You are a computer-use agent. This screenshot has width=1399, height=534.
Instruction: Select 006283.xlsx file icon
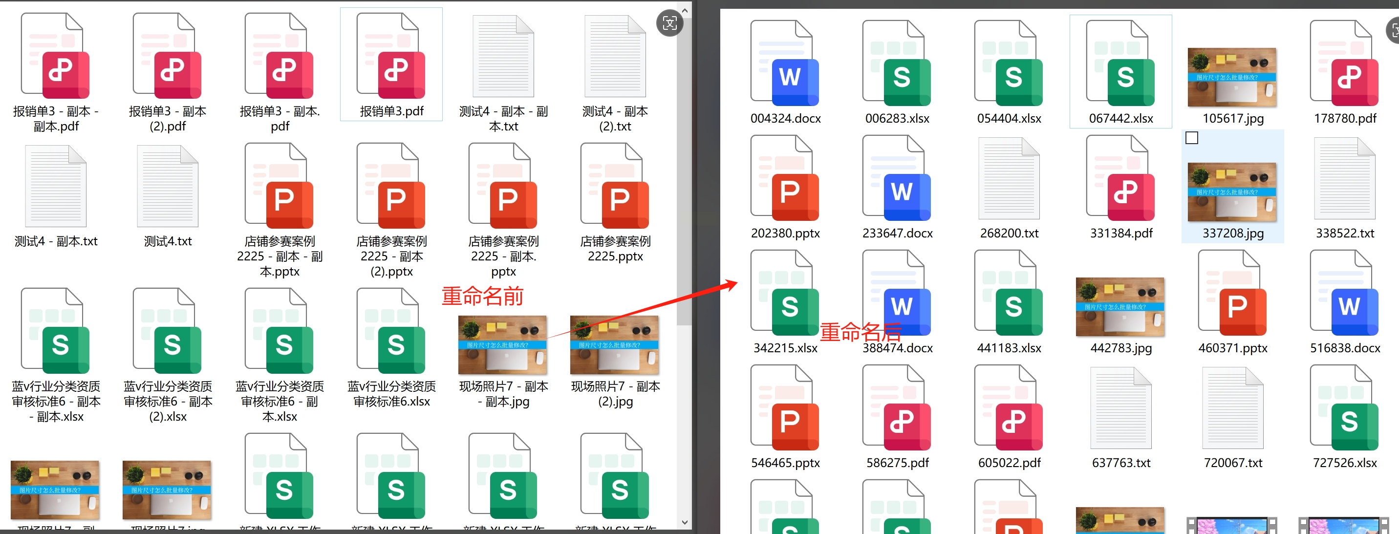click(x=897, y=63)
